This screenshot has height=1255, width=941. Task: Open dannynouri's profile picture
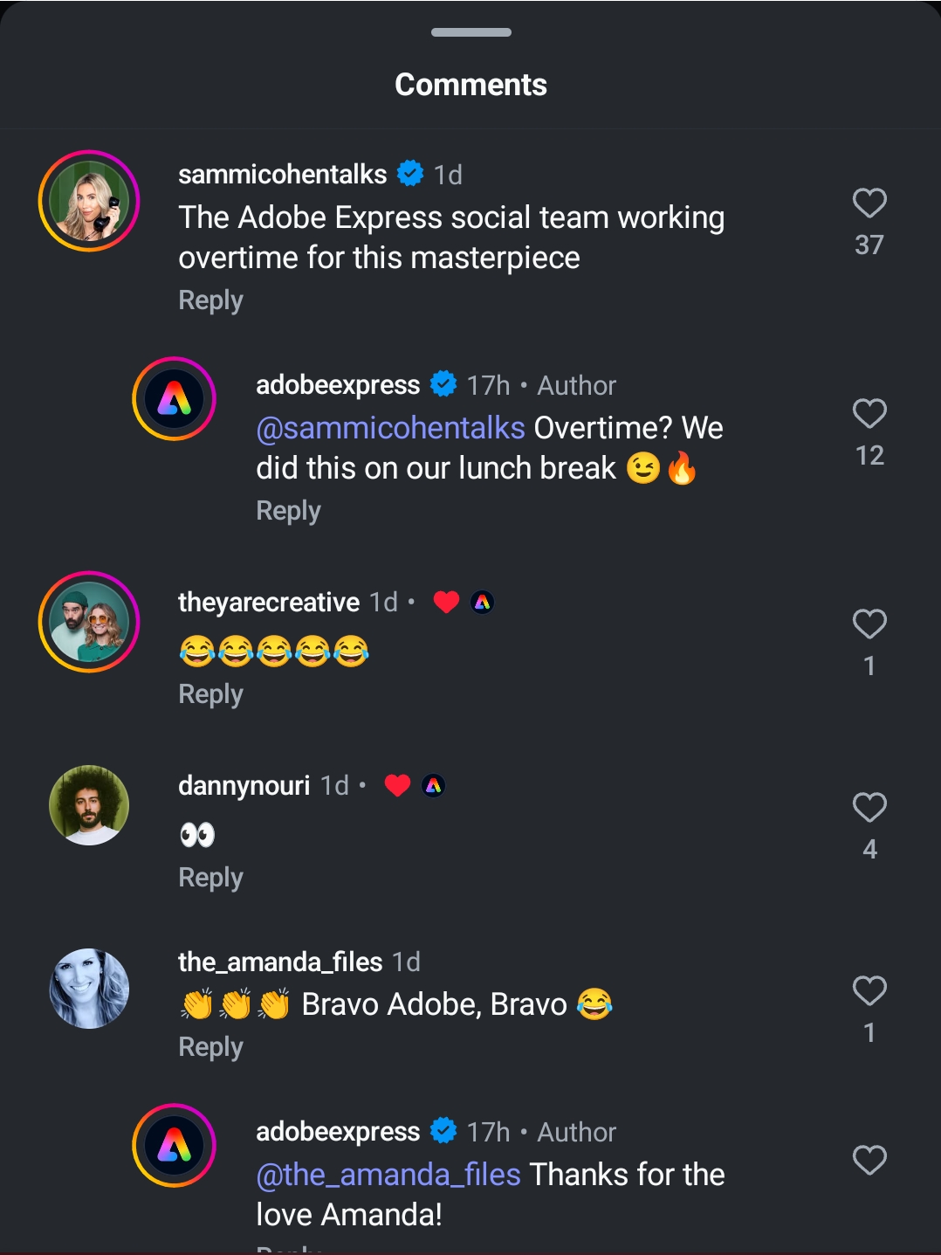tap(89, 805)
